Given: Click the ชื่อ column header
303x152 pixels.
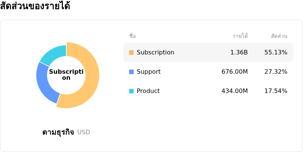Looking at the screenshot, I should [133, 36].
